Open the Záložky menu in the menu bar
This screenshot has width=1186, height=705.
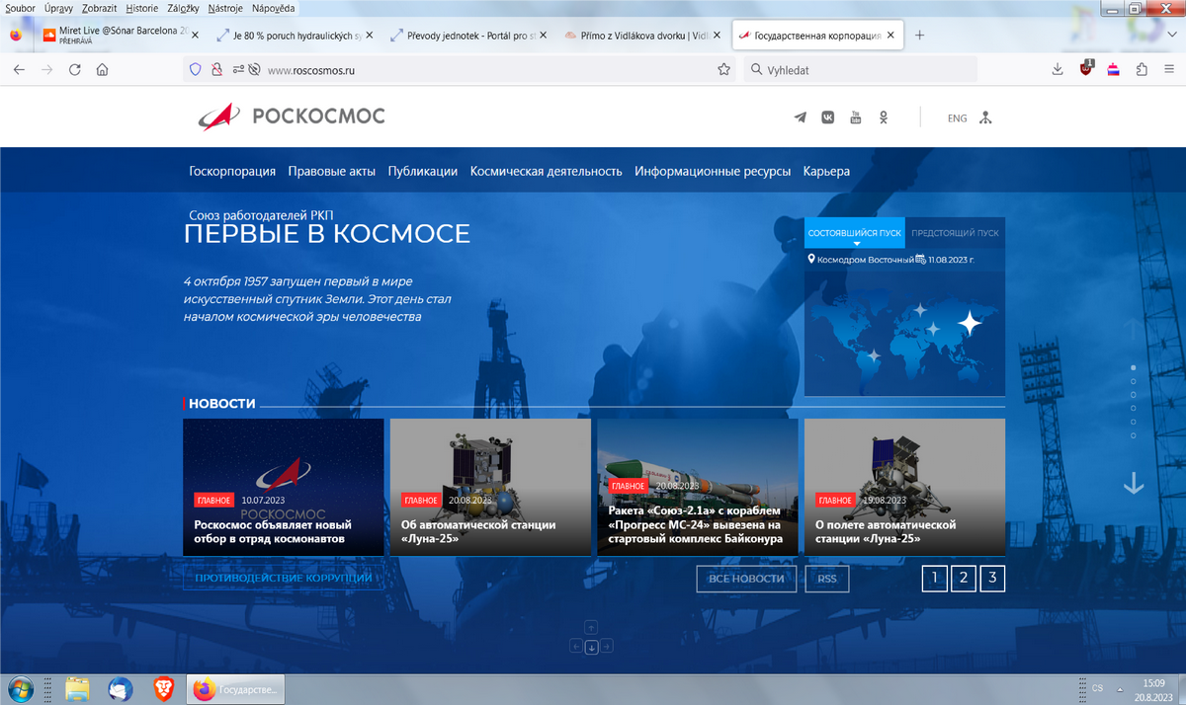click(182, 8)
